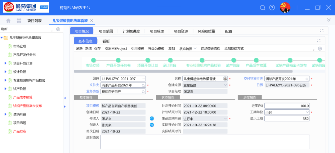Click 复制 in the toolbar
The height and width of the screenshot is (153, 335).
tap(172, 49)
